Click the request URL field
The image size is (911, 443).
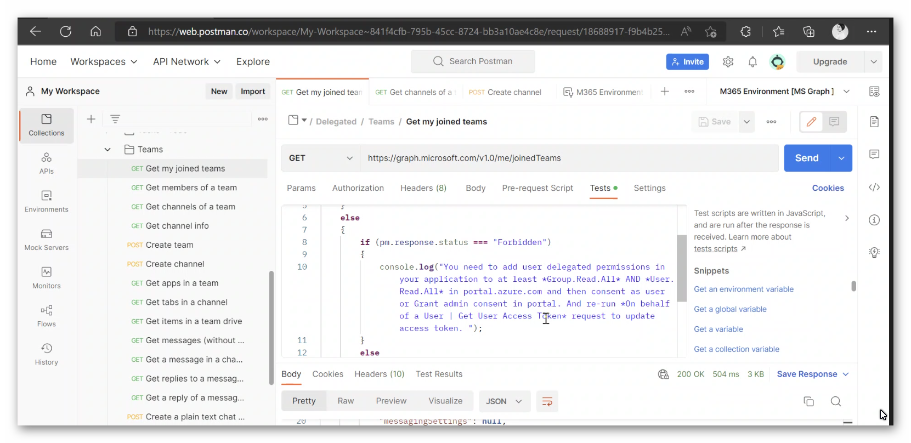(x=569, y=158)
